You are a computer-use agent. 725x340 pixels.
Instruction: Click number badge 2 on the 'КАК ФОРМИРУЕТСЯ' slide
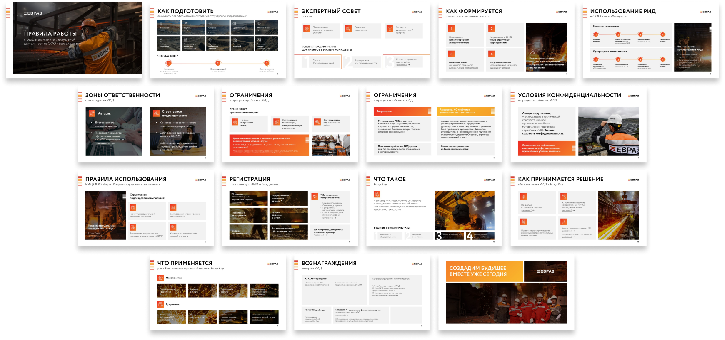click(x=492, y=29)
